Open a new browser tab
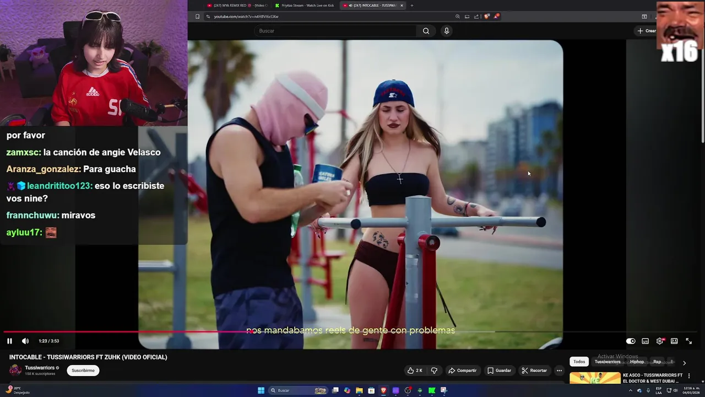 412,6
